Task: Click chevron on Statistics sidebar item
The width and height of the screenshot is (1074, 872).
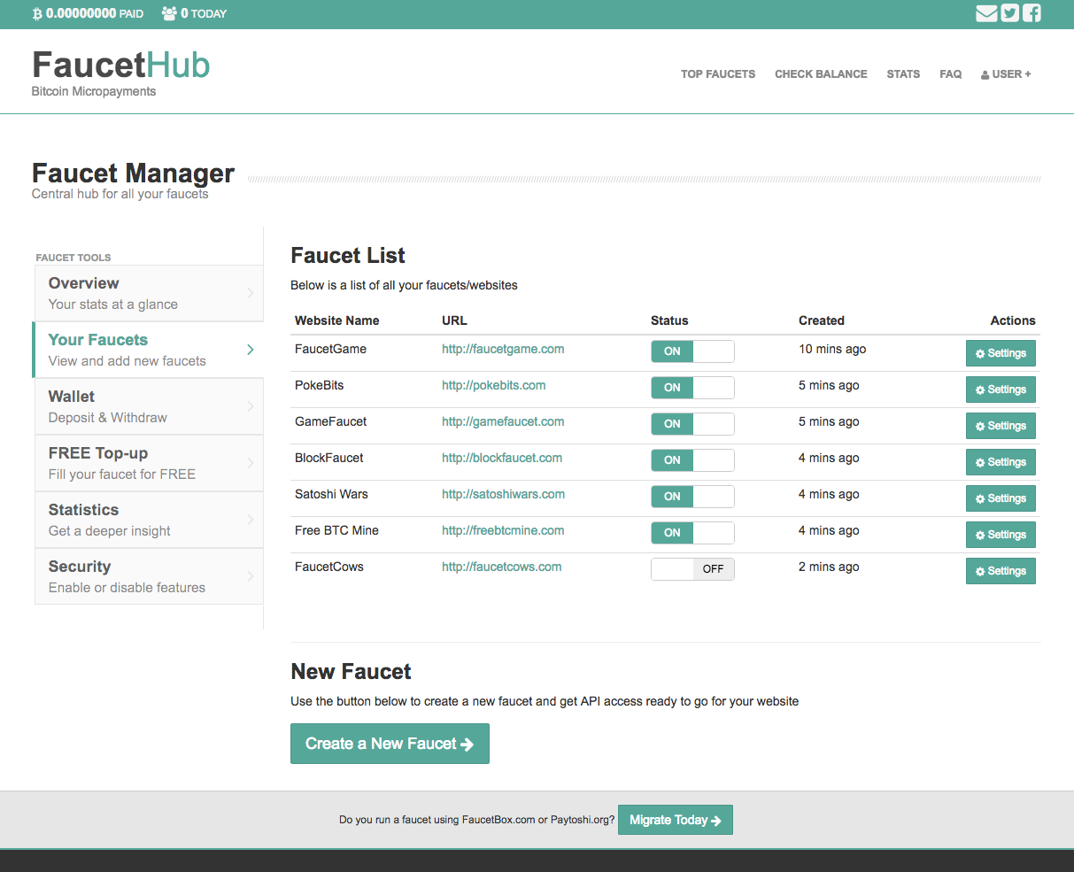Action: (251, 520)
